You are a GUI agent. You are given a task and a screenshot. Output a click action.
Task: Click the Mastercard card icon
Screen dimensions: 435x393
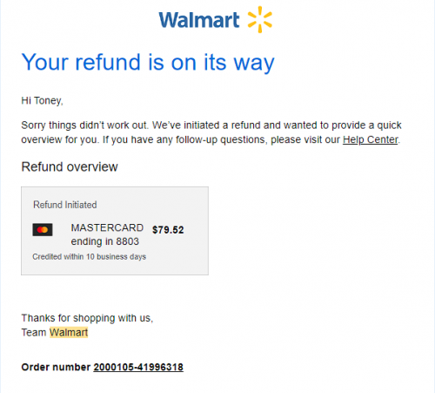pyautogui.click(x=43, y=229)
